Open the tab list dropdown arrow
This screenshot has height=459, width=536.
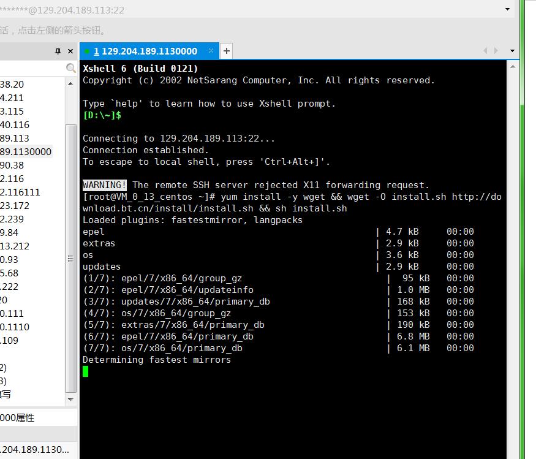(513, 51)
